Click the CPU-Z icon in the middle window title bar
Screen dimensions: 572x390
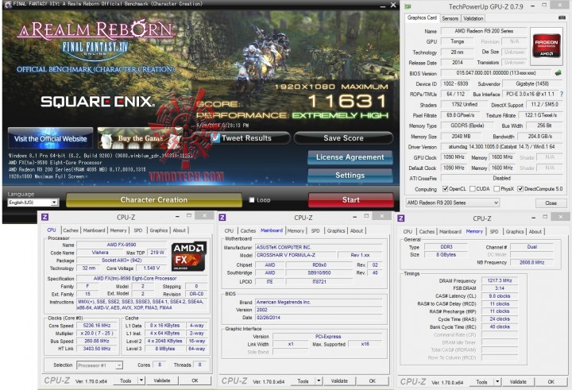pyautogui.click(x=222, y=218)
